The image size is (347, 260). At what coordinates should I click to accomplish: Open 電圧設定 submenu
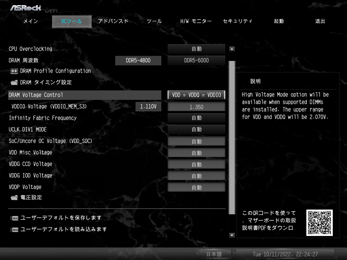(x=31, y=197)
